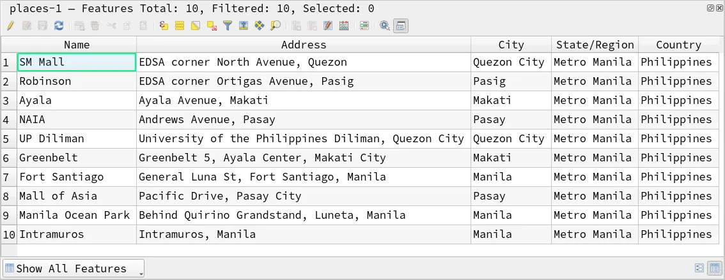Click the New field icon
The height and width of the screenshot is (280, 725).
pyautogui.click(x=297, y=26)
